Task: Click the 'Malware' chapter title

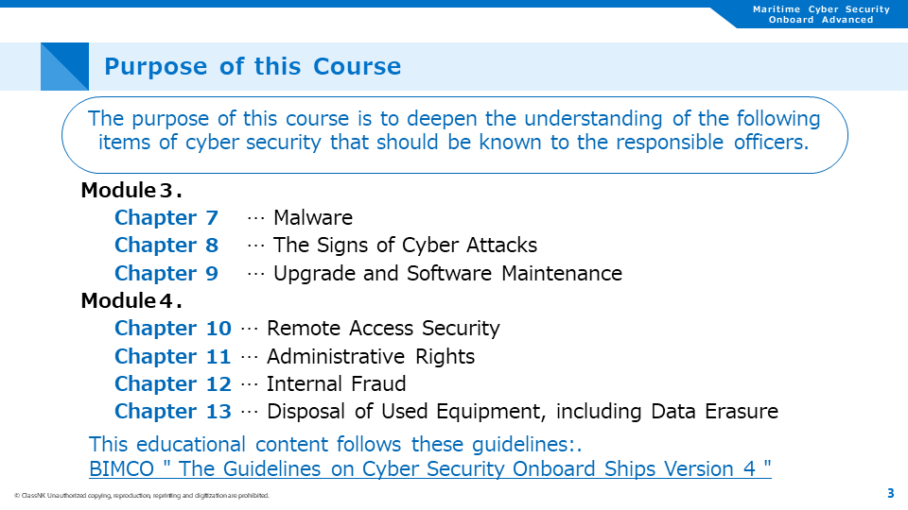Action: click(312, 218)
